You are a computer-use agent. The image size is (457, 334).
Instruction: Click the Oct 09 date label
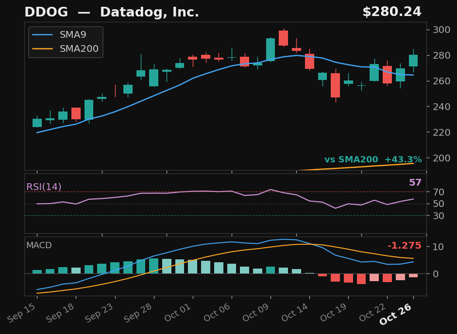coord(255,313)
